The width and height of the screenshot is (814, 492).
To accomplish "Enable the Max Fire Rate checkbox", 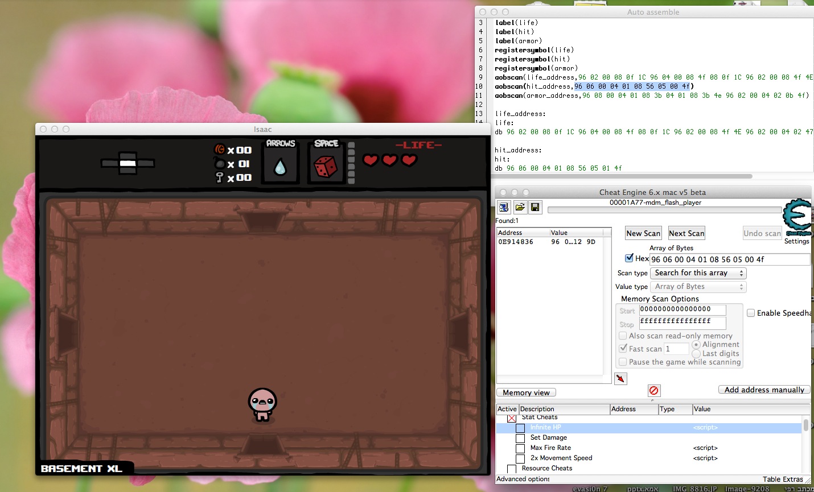I will point(520,448).
